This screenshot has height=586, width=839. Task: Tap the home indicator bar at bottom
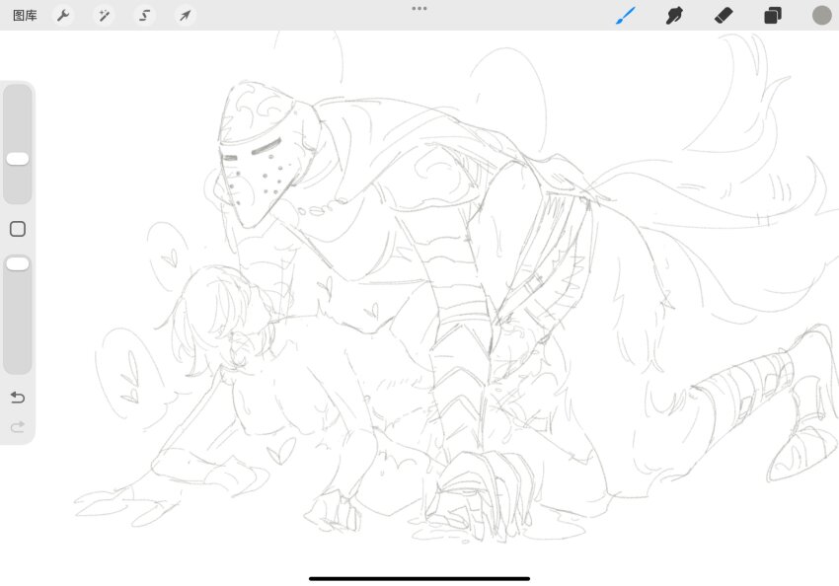pos(419,578)
